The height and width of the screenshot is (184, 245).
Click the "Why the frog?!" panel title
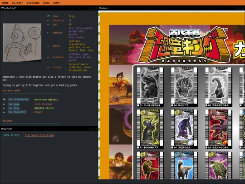coord(9,8)
